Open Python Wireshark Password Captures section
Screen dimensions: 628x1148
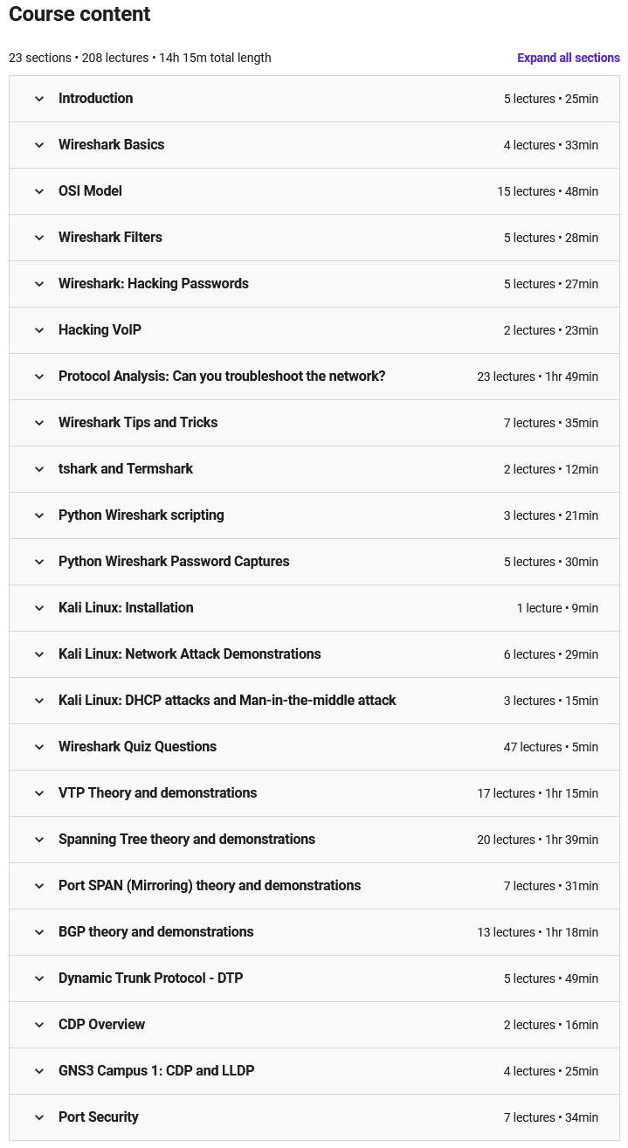point(174,562)
